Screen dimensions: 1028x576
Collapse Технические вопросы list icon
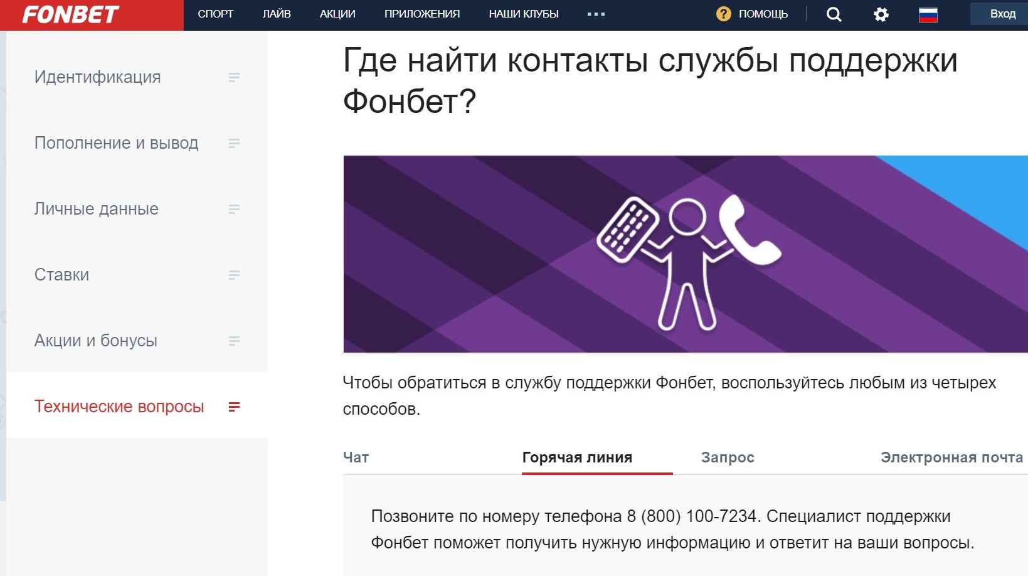pyautogui.click(x=234, y=407)
